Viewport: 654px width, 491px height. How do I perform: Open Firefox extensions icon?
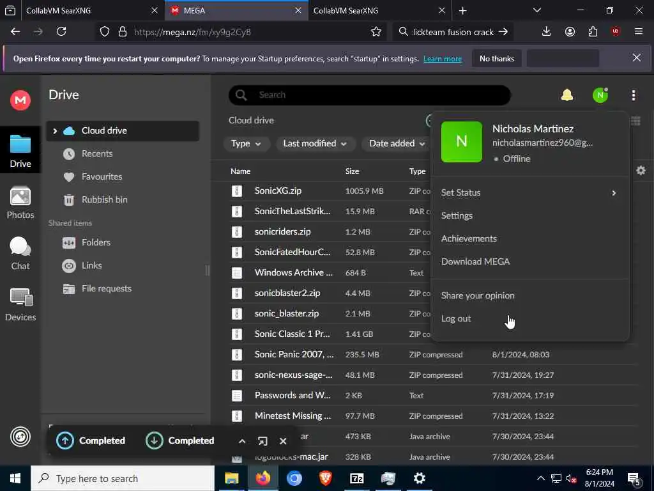coord(593,32)
